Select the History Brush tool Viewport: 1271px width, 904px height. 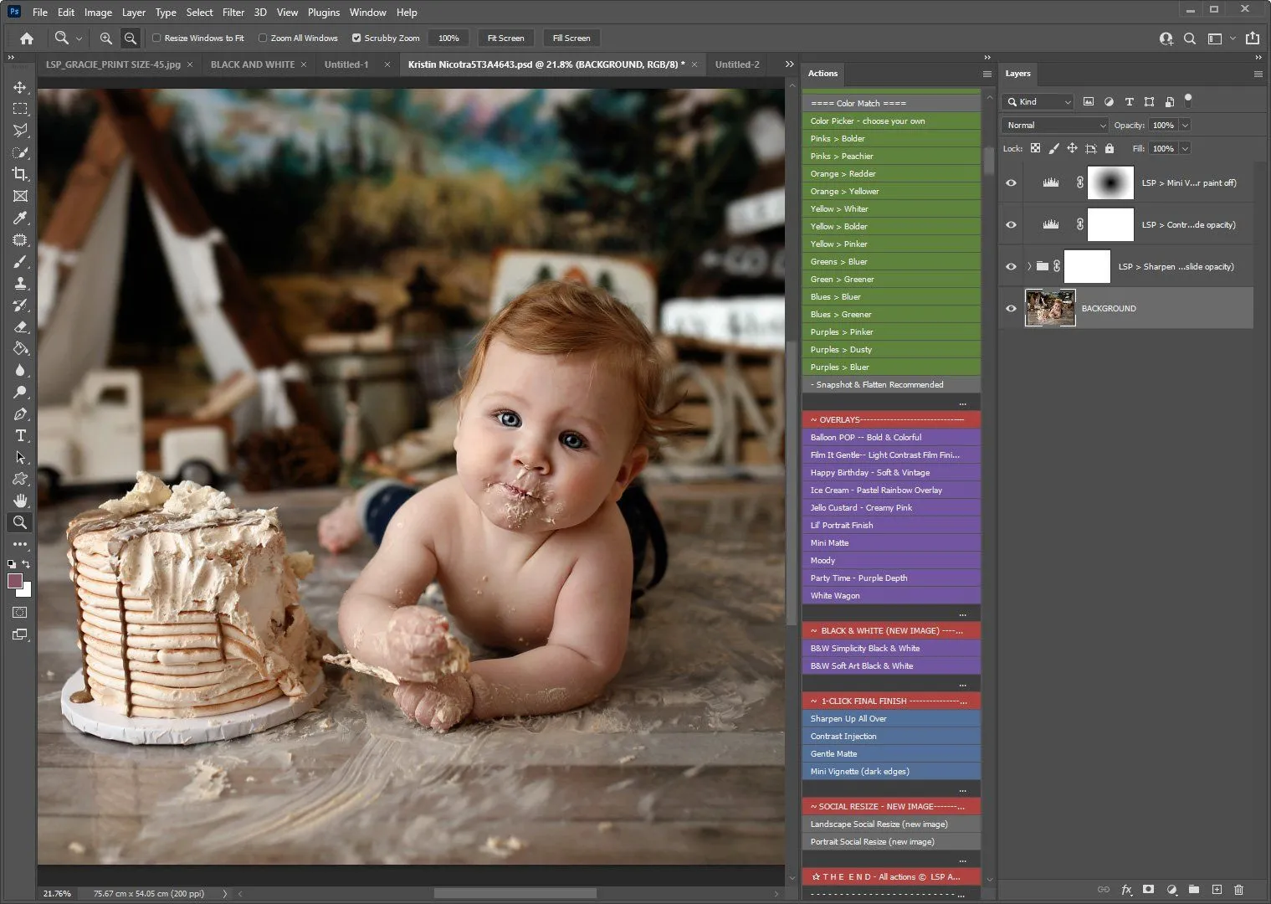tap(20, 305)
